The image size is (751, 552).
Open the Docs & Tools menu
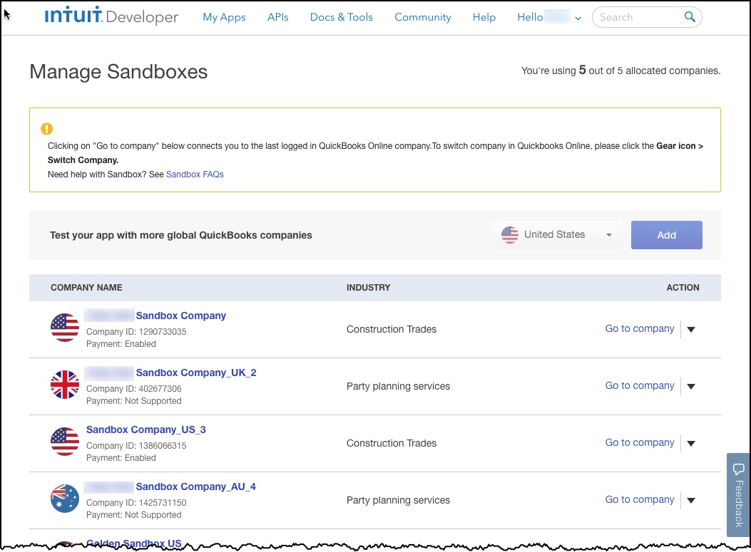tap(341, 17)
